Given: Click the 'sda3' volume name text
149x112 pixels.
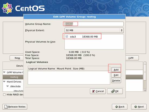Looking at the screenshot, I should click(73, 37).
